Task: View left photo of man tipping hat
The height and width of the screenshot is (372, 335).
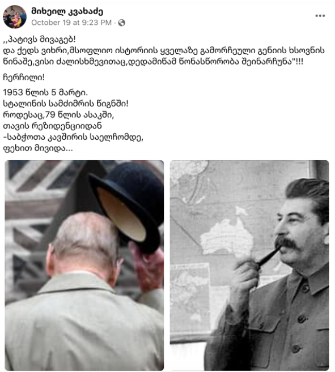Action: (84, 265)
